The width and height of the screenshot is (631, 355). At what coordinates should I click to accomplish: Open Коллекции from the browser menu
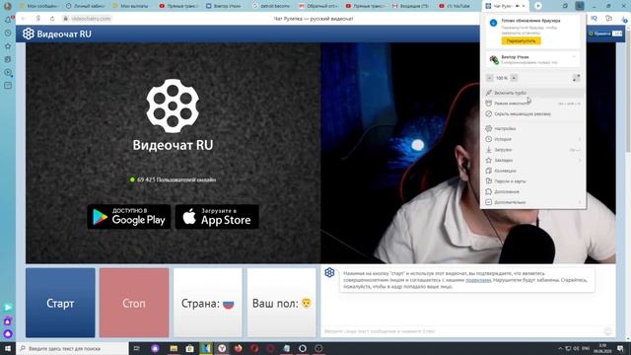tap(532, 171)
